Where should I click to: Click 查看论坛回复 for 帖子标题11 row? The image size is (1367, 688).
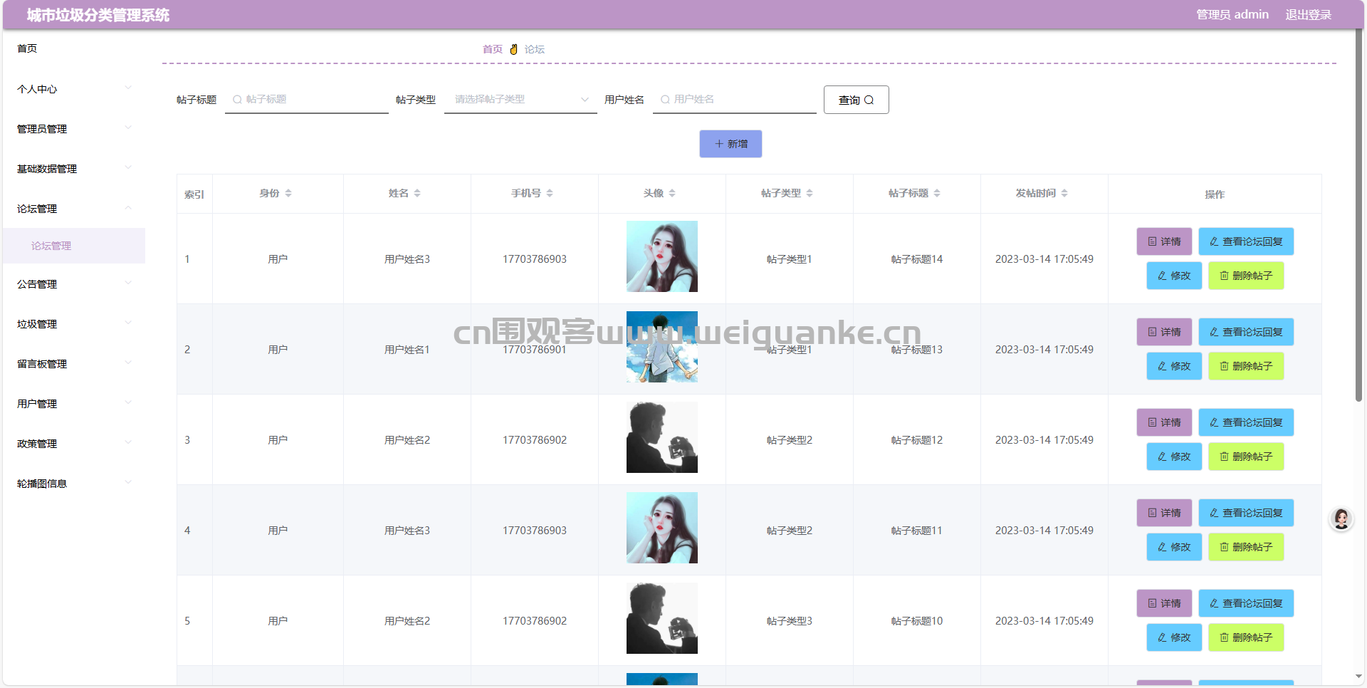click(x=1246, y=513)
